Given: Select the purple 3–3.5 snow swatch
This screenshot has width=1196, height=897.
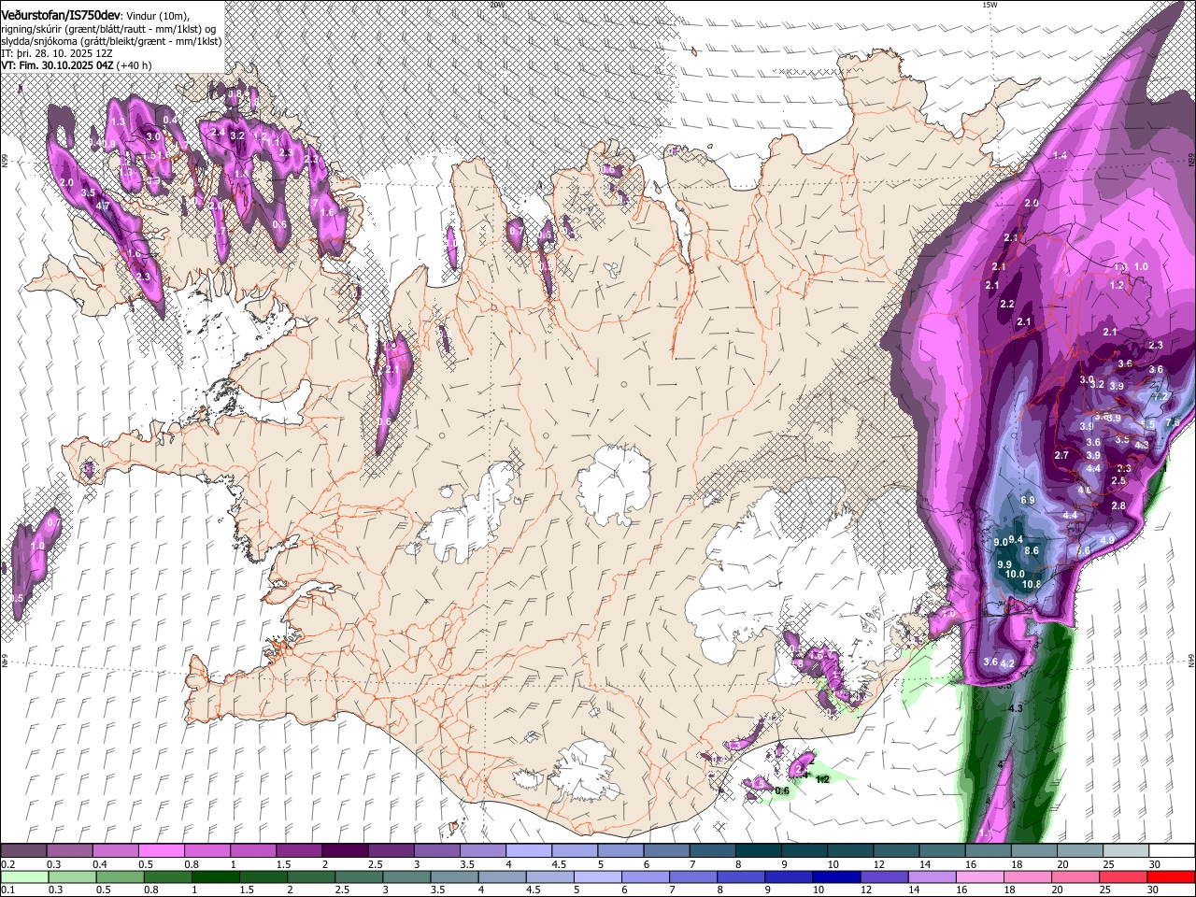Looking at the screenshot, I should (x=437, y=851).
